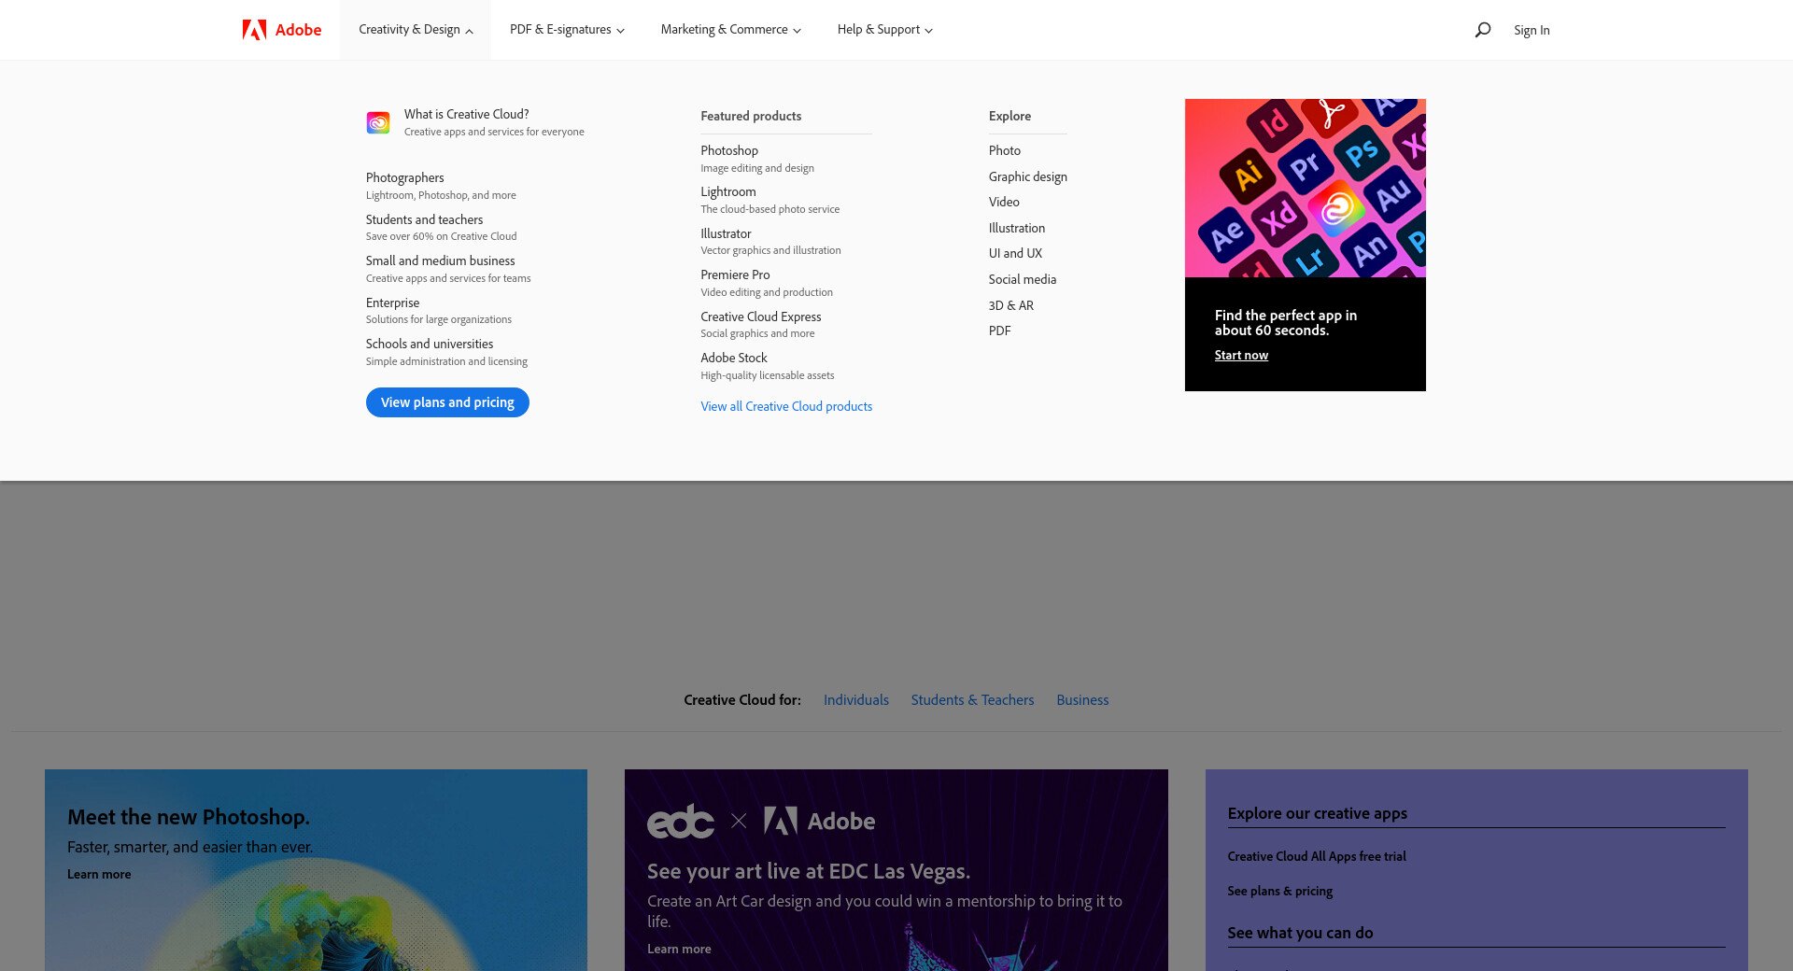Select the Photographers menu entry
This screenshot has width=1793, height=971.
pyautogui.click(x=405, y=177)
